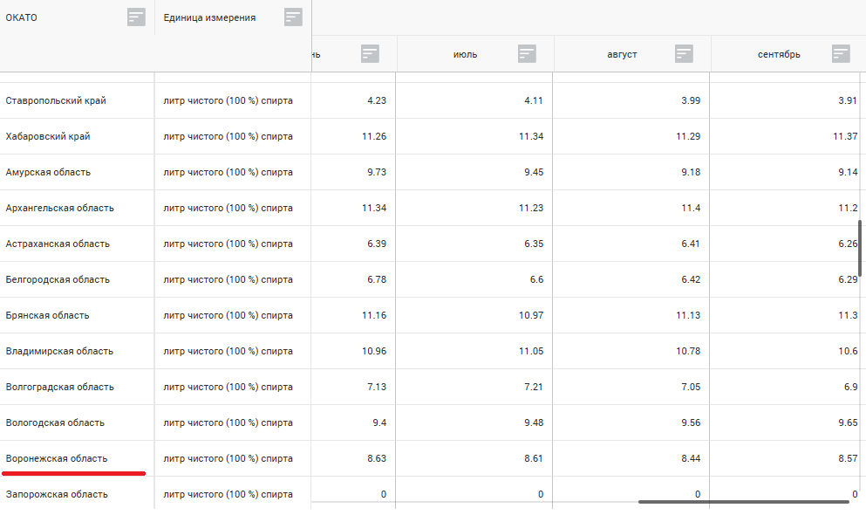Open filter icon for Единица измерения column
Viewport: 866px width, 522px height.
293,17
